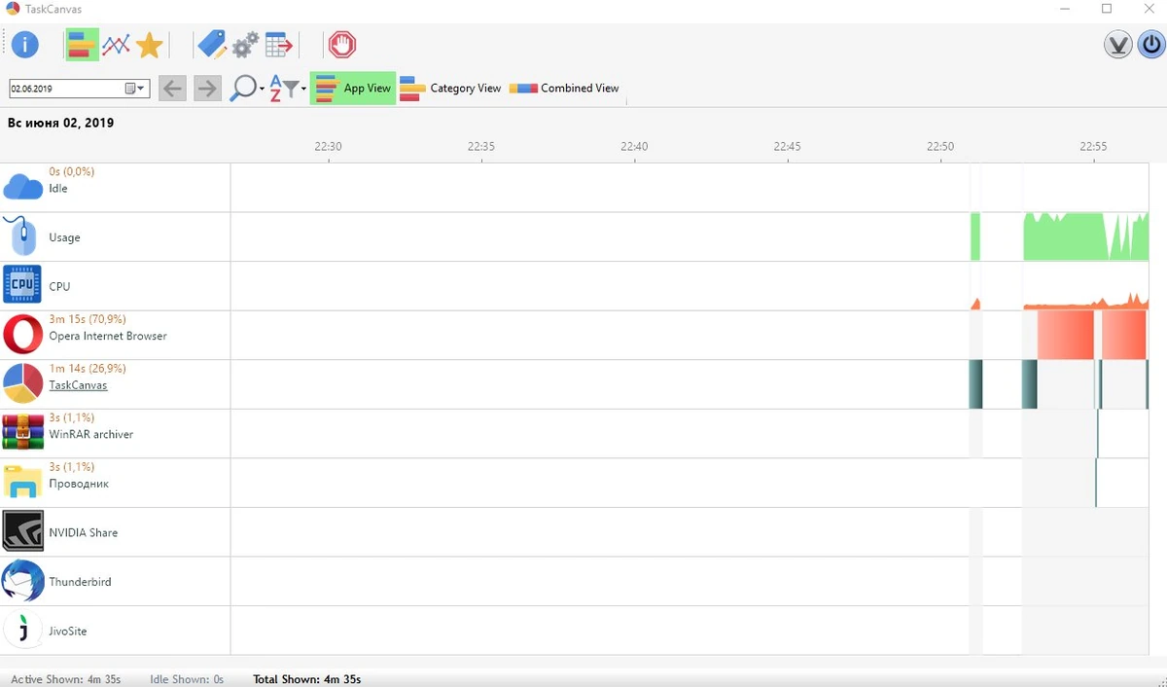Screen dimensions: 1167x687
Task: Go to next day with right arrow
Action: point(207,89)
